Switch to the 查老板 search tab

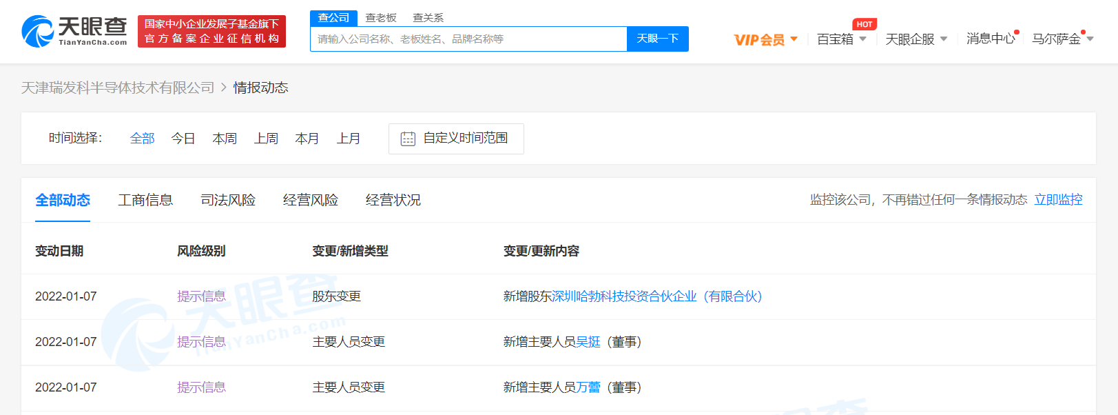(x=381, y=18)
